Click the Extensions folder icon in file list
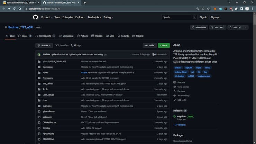This screenshot has width=256, height=144. 39,67
